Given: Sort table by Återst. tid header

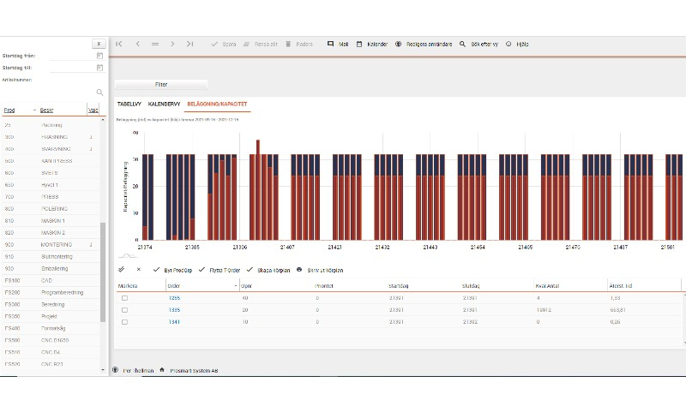Looking at the screenshot, I should (x=620, y=286).
